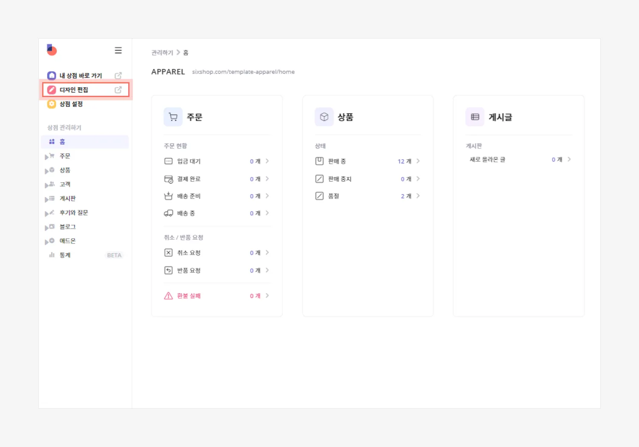Click the 디자인 편집 pencil icon
The height and width of the screenshot is (447, 639).
tap(52, 90)
